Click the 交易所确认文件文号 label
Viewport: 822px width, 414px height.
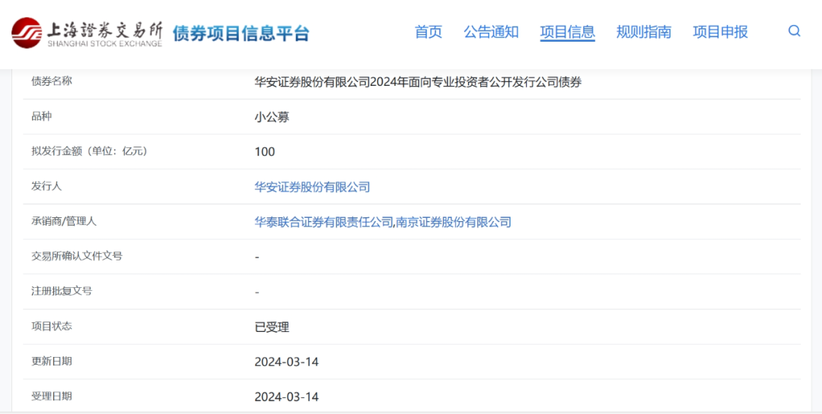coord(77,256)
